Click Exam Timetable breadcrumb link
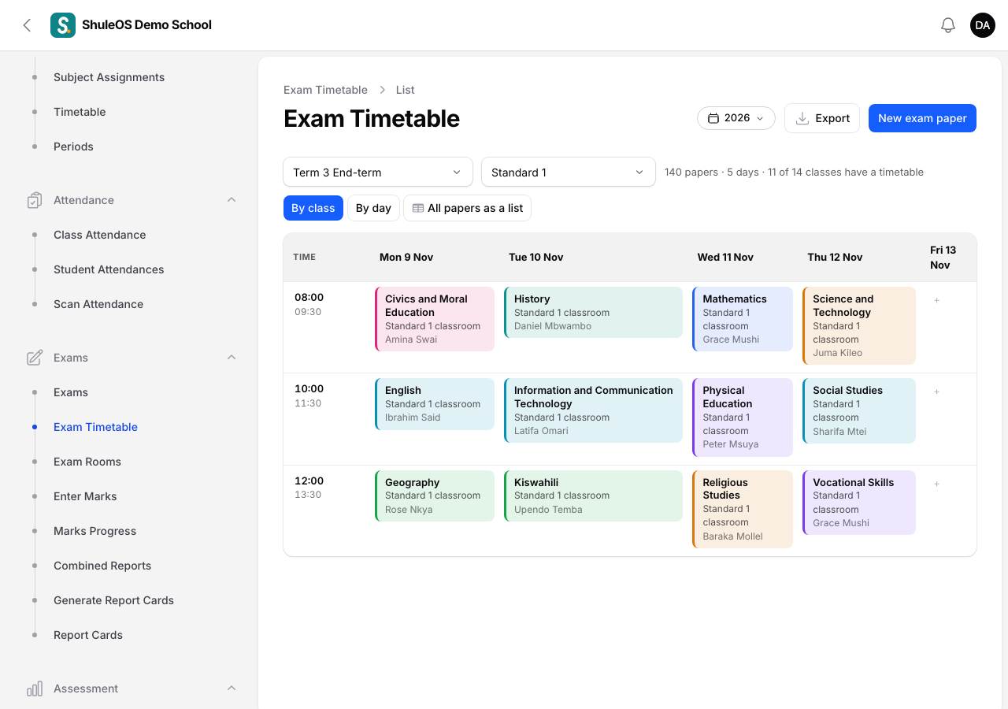Screen dimensions: 1008x709 (x=325, y=90)
